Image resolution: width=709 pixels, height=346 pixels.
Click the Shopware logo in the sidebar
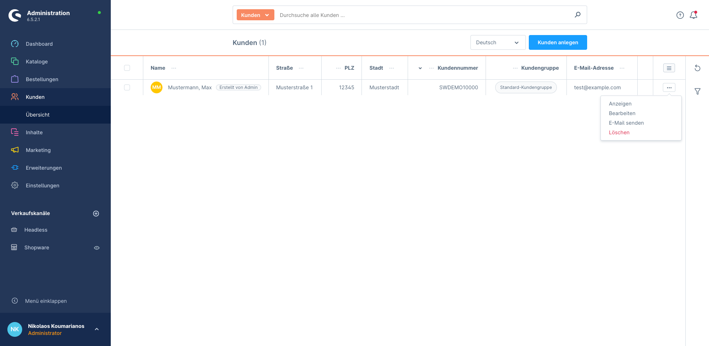tap(15, 15)
